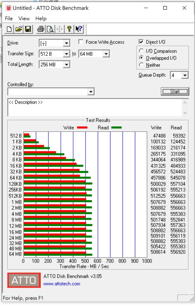Click the write value 265175

click(x=158, y=154)
